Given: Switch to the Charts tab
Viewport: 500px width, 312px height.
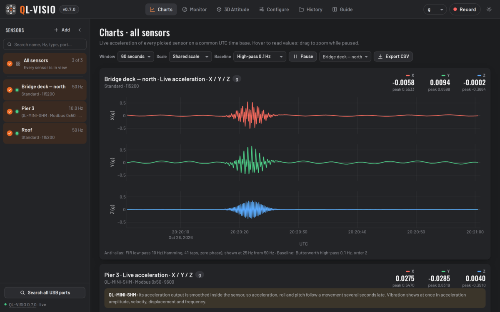Looking at the screenshot, I should pyautogui.click(x=161, y=10).
